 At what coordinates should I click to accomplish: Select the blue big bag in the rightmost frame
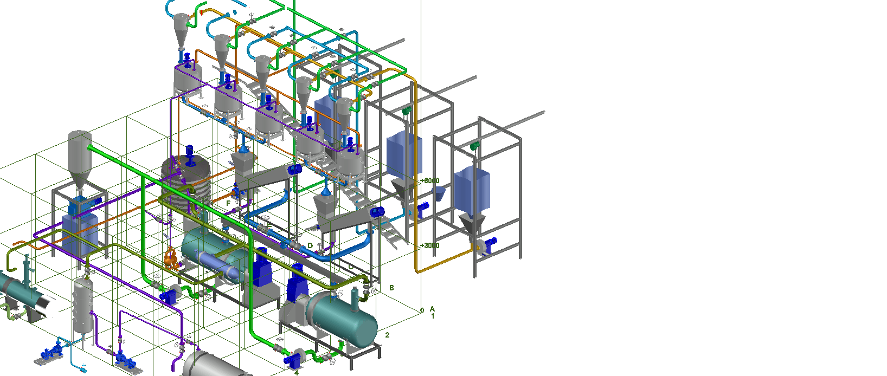[x=472, y=190]
